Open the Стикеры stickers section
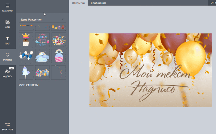The width and height of the screenshot is (216, 134). pos(7,57)
